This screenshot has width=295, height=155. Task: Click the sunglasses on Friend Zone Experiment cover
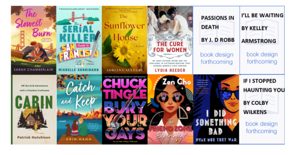click(170, 98)
